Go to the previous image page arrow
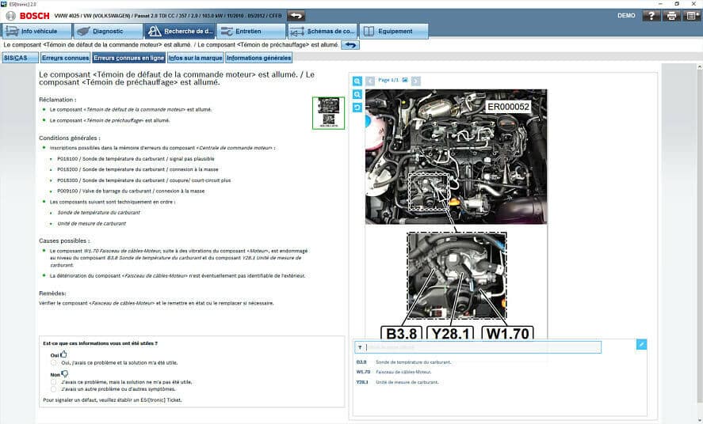Image resolution: width=703 pixels, height=424 pixels. coord(370,81)
